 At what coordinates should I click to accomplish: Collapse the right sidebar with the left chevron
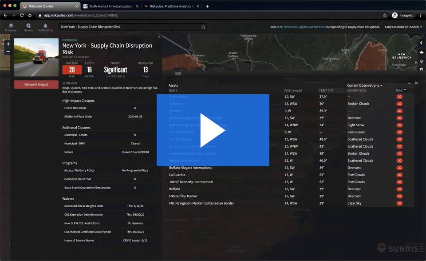(422, 43)
